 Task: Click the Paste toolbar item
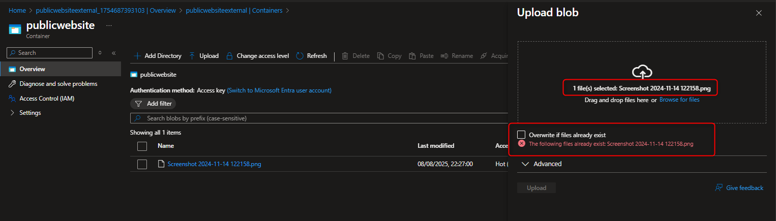[x=421, y=56]
